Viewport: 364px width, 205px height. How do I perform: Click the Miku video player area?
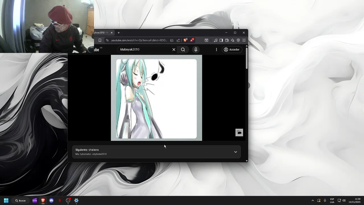(156, 98)
